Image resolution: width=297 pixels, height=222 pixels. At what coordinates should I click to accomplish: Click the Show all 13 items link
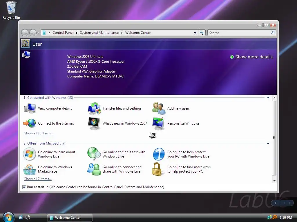(39, 133)
